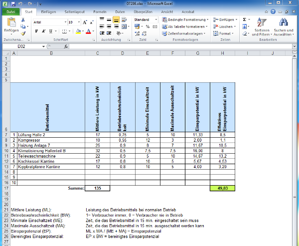Click the cut scissors icon
This screenshot has height=246, width=299.
point(23,19)
